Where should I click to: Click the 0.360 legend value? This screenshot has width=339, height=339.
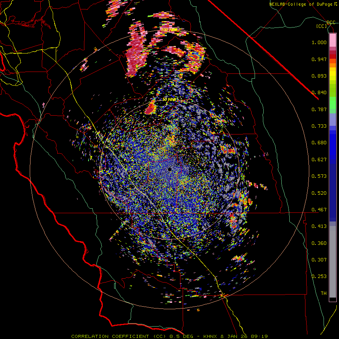point(319,243)
